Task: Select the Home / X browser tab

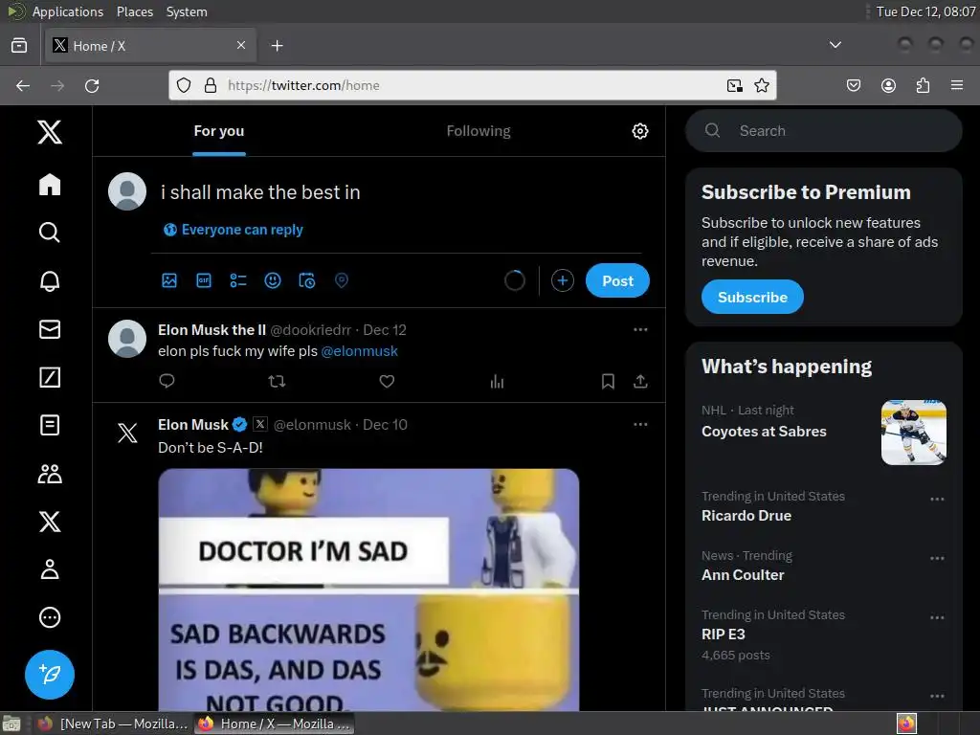Action: (150, 46)
